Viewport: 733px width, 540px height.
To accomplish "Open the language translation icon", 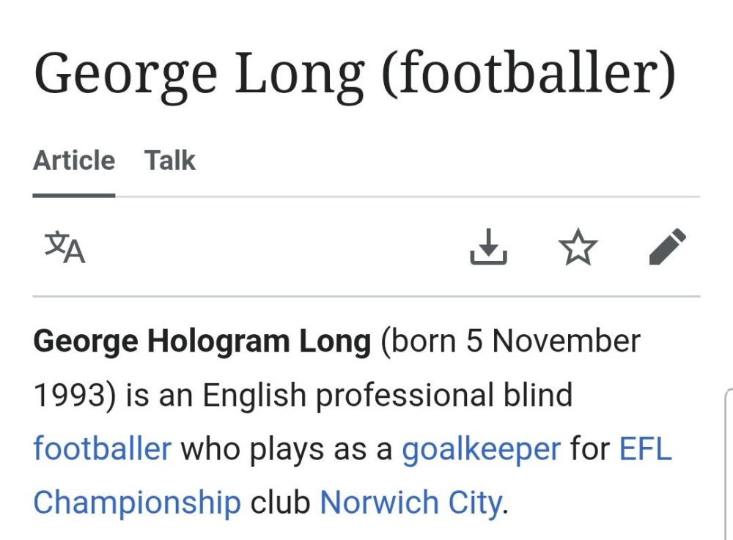I will point(65,247).
